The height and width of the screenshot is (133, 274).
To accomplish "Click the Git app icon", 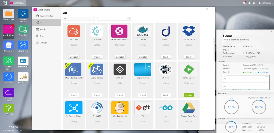I will point(143,108).
